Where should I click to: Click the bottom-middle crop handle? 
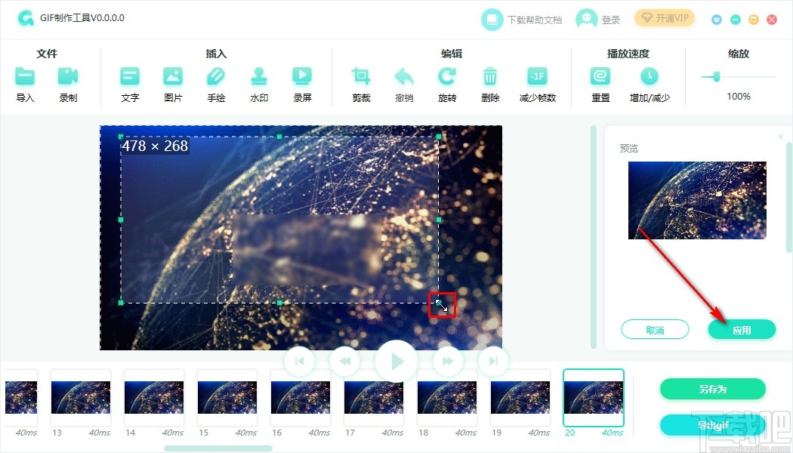coord(279,303)
